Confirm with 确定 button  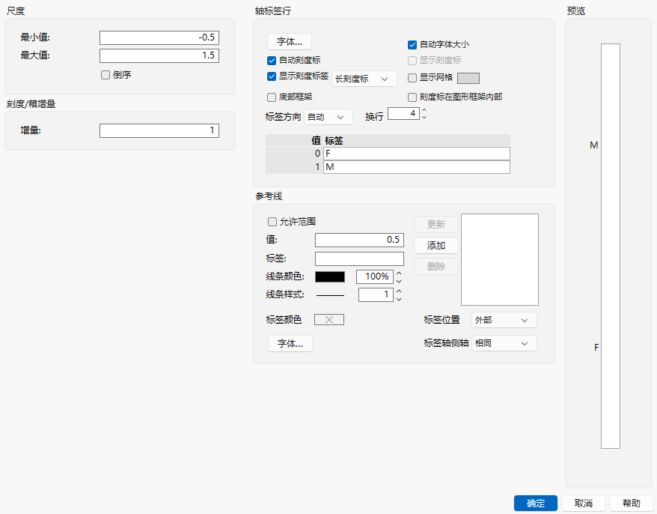click(536, 503)
